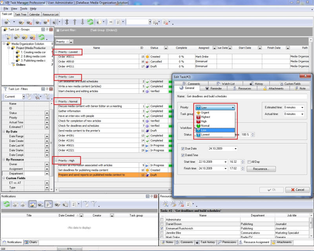Click the delete group icon in Groups panel toolbar
Viewport: 314px width, 251px height.
pyautogui.click(x=33, y=37)
